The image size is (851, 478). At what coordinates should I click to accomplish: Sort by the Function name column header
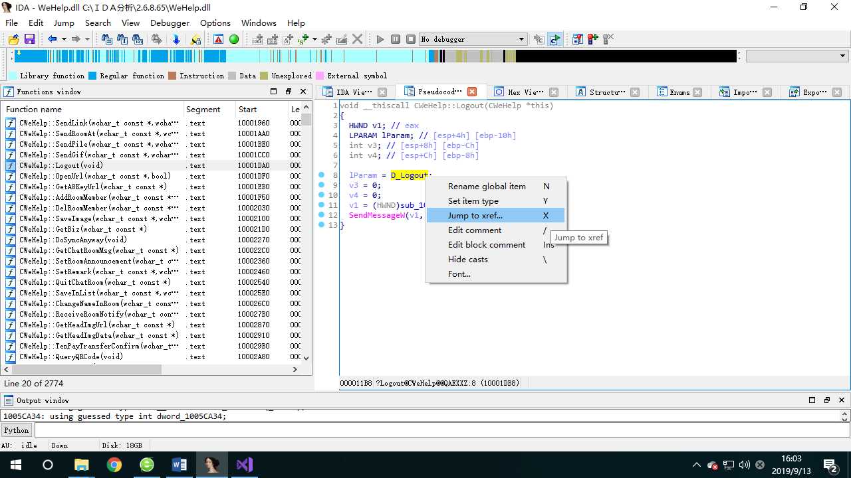click(x=93, y=110)
